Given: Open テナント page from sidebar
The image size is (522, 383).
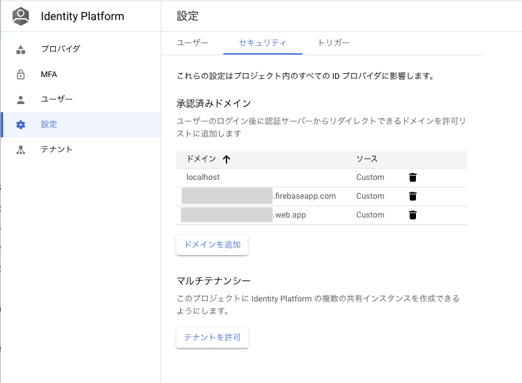Looking at the screenshot, I should [x=56, y=150].
